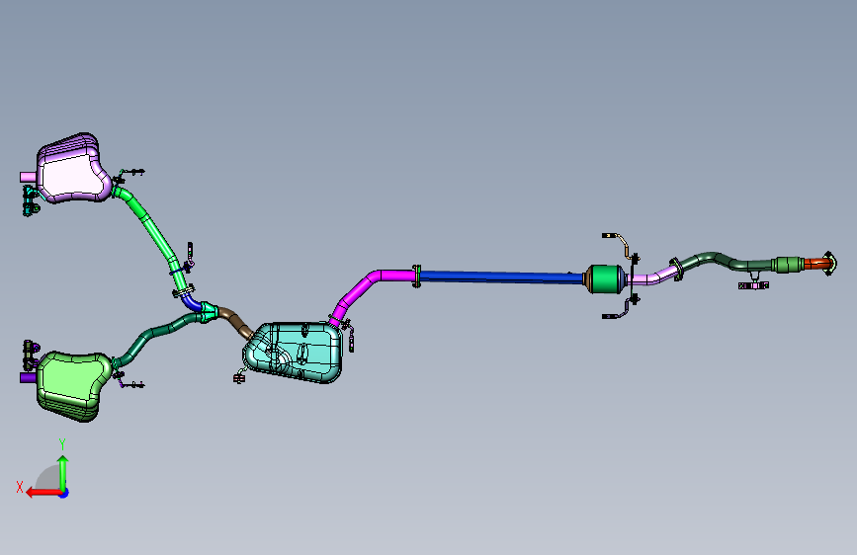Select the green flex pipe section
857x555 pixels.
[788, 265]
